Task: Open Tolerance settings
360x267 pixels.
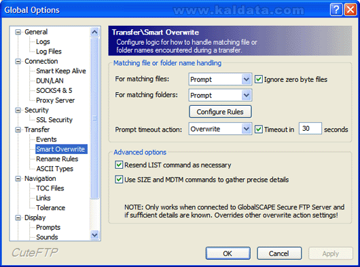Action: (51, 208)
